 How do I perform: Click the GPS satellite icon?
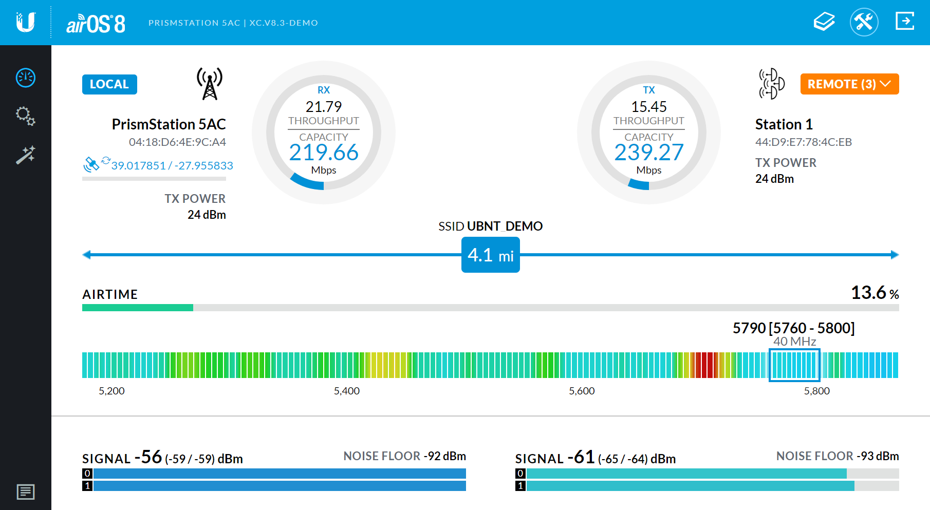tap(91, 164)
